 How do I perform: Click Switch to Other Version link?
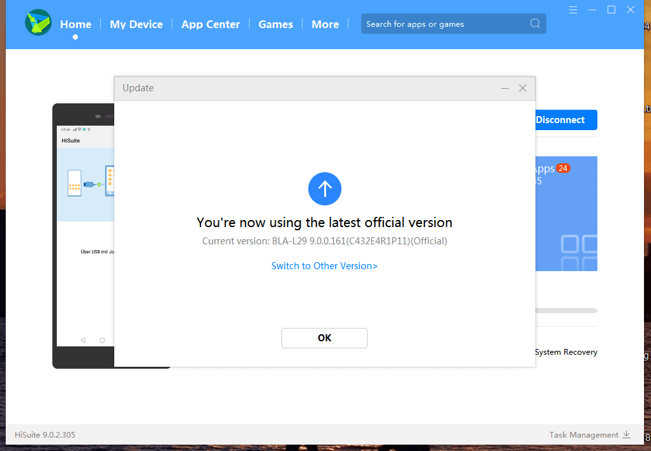coord(324,266)
